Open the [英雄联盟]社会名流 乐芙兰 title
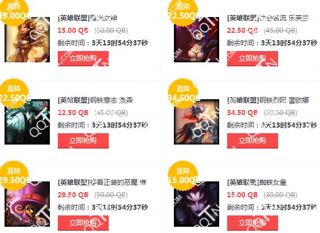This screenshot has height=233, width=320. pos(268,18)
